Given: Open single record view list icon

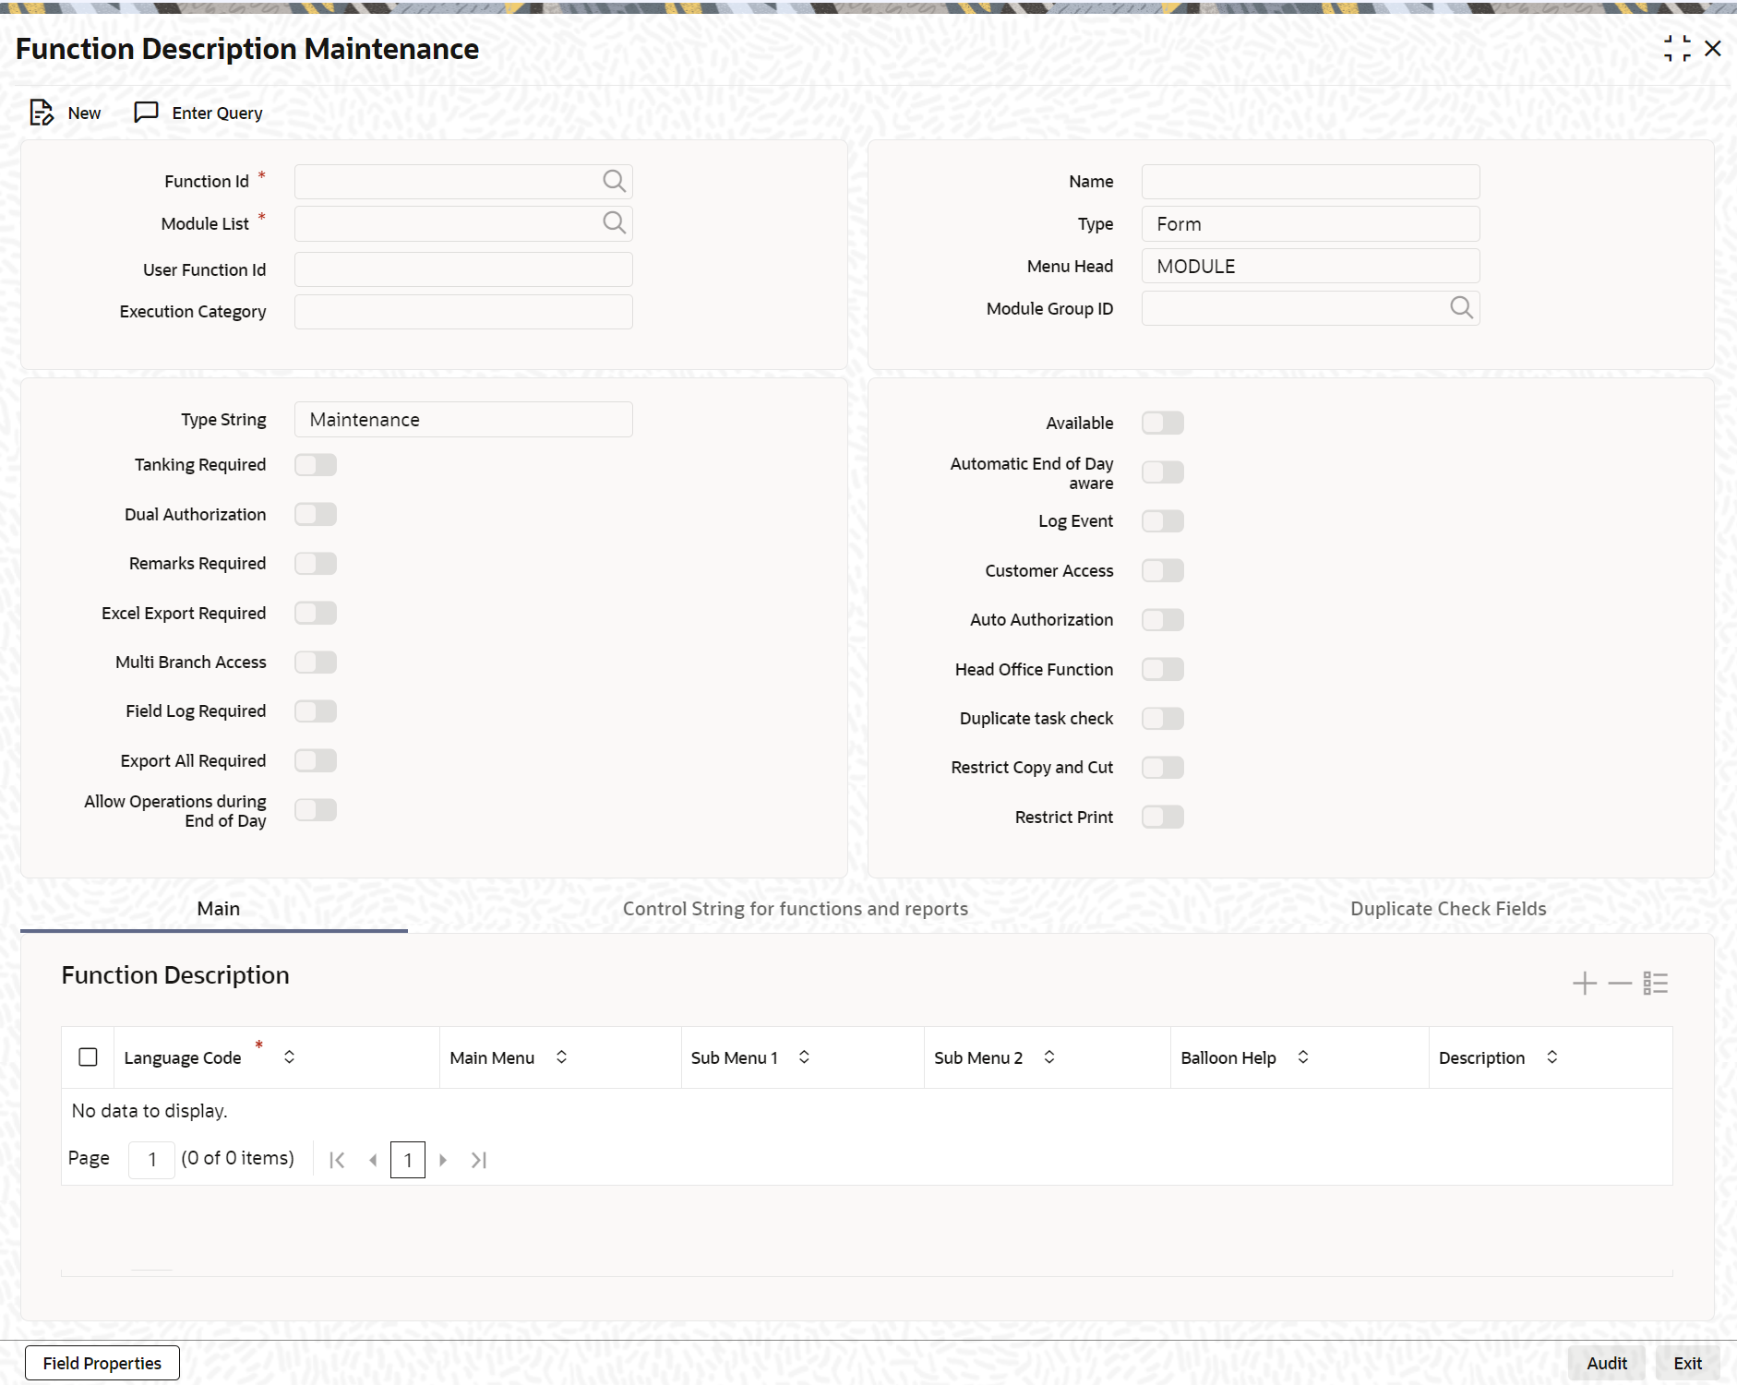Looking at the screenshot, I should pyautogui.click(x=1656, y=984).
